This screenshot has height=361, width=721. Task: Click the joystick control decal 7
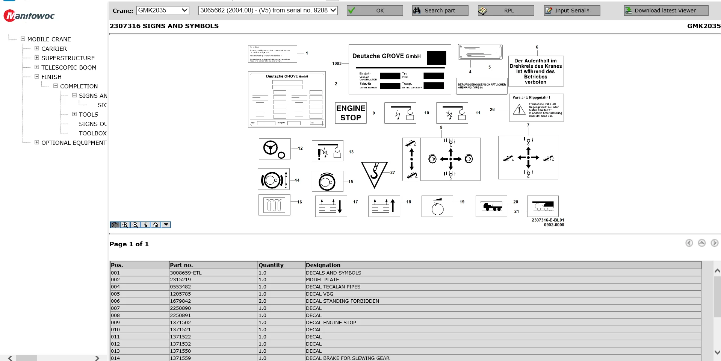point(528,158)
